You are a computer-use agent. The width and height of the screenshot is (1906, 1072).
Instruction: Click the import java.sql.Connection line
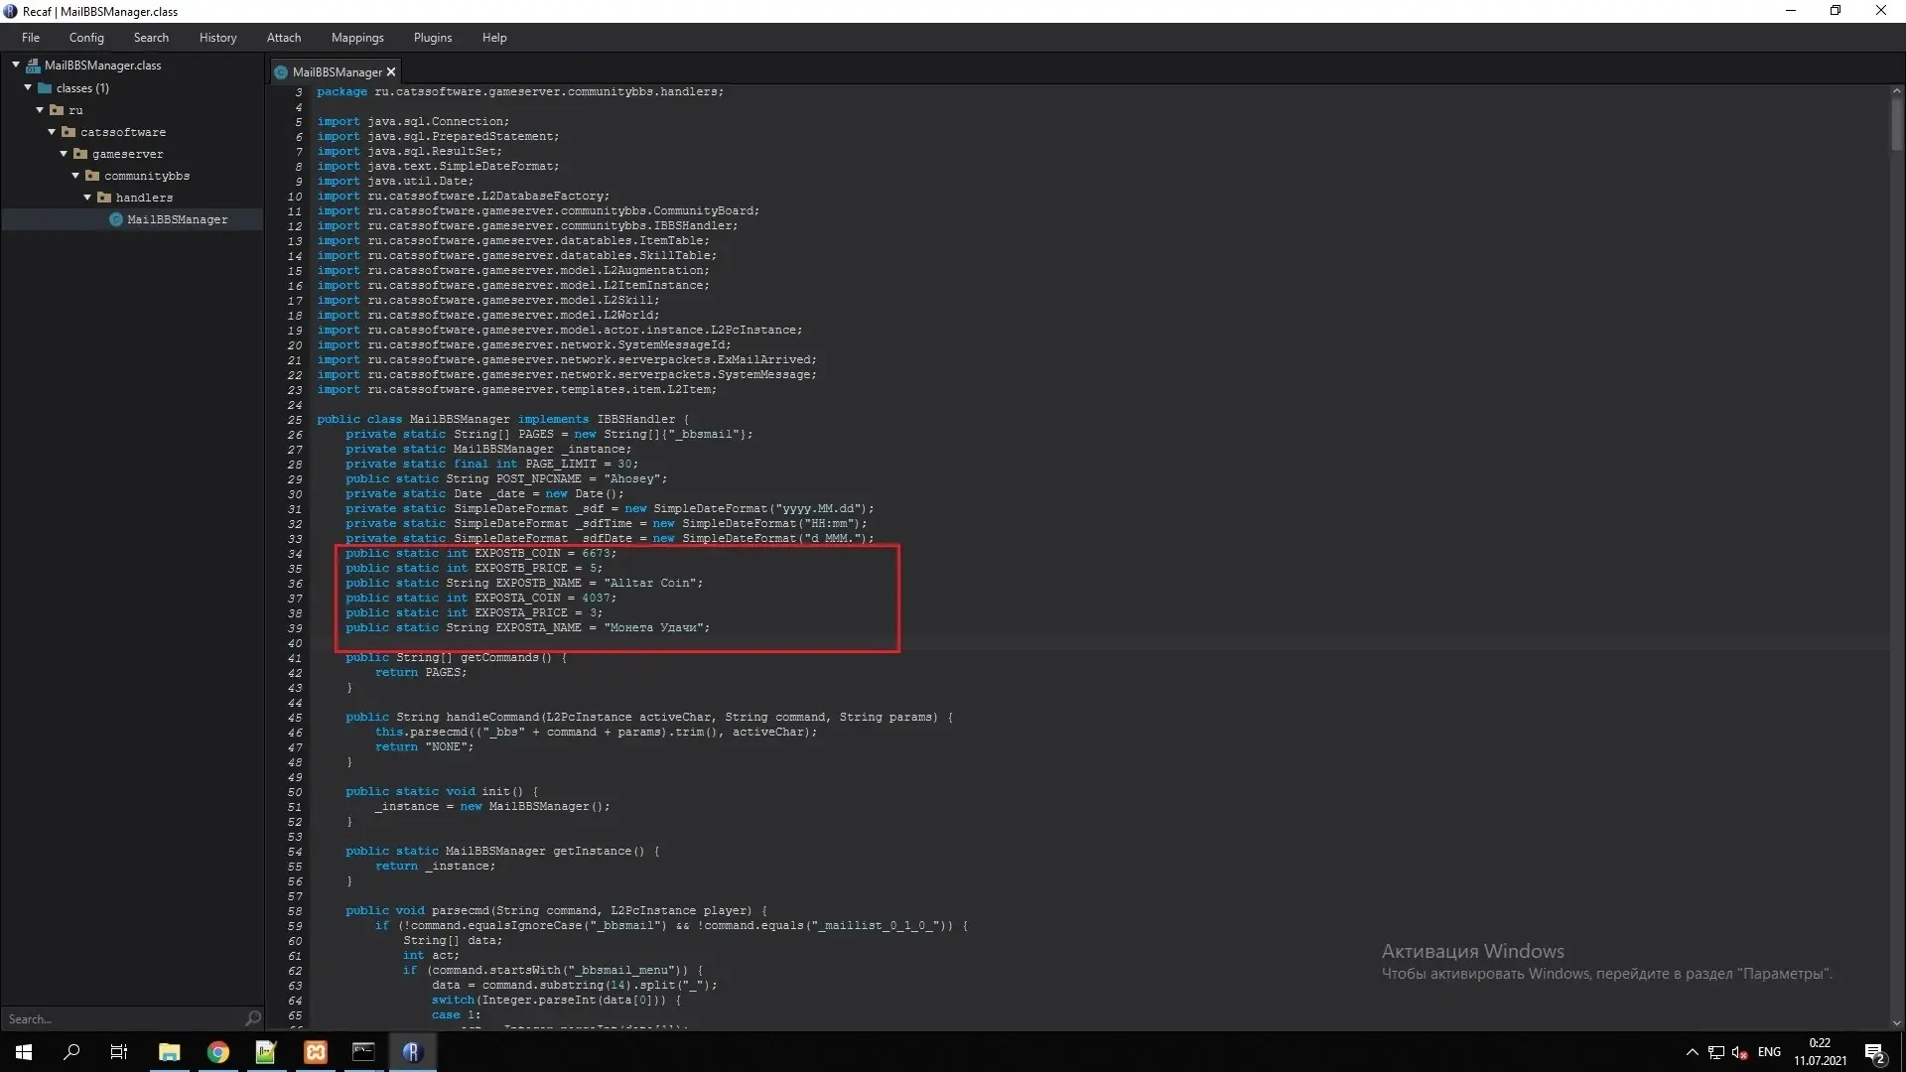(x=413, y=122)
